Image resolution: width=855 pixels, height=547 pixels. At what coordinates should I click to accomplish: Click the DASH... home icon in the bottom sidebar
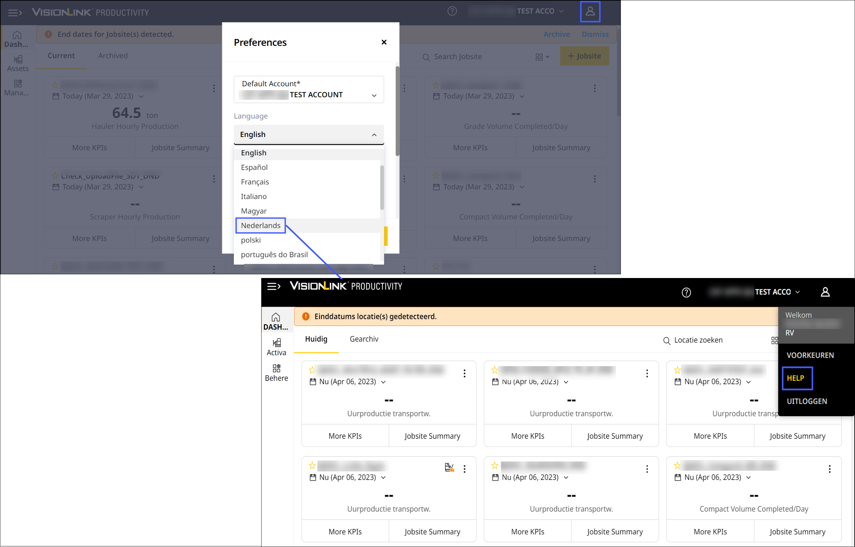coord(276,318)
